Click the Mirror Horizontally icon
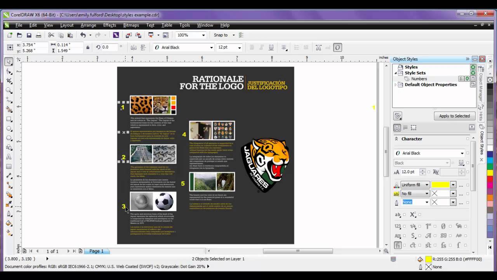 134,47
